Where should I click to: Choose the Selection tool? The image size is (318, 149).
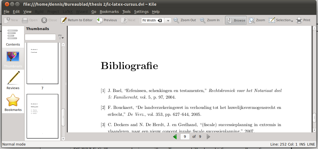(280, 20)
